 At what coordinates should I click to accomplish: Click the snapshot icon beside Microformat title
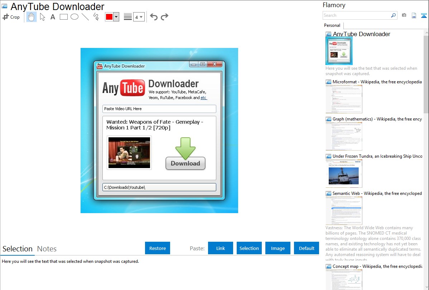point(328,82)
